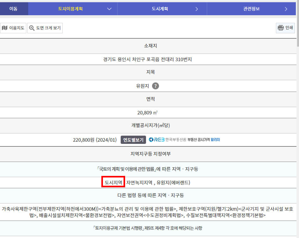This screenshot has width=299, height=238.
Task: Select the highlighted 도시지역 designation
Action: click(113, 182)
